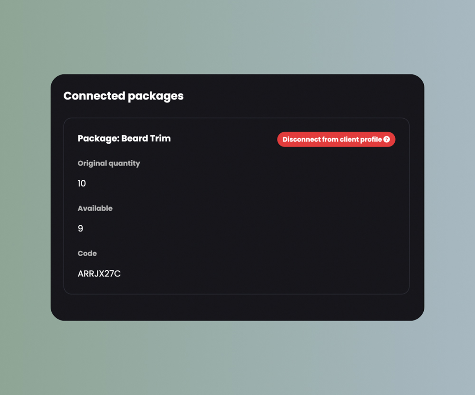Click the Disconnect from client profile button

coord(332,139)
